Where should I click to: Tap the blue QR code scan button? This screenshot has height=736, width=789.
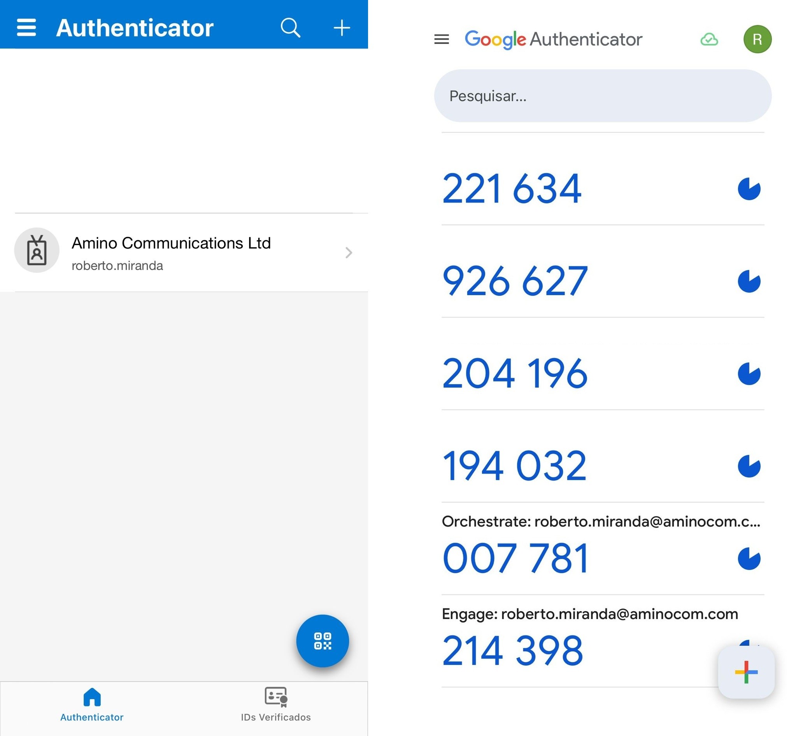coord(322,641)
